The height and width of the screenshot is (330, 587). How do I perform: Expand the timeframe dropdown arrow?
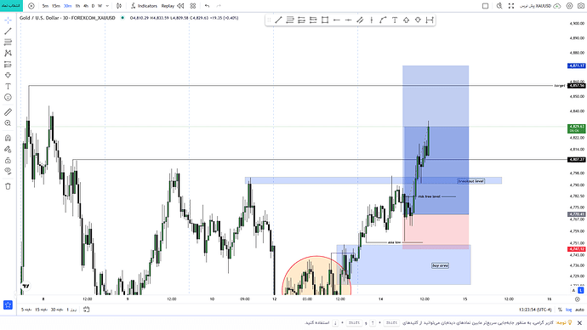point(107,6)
